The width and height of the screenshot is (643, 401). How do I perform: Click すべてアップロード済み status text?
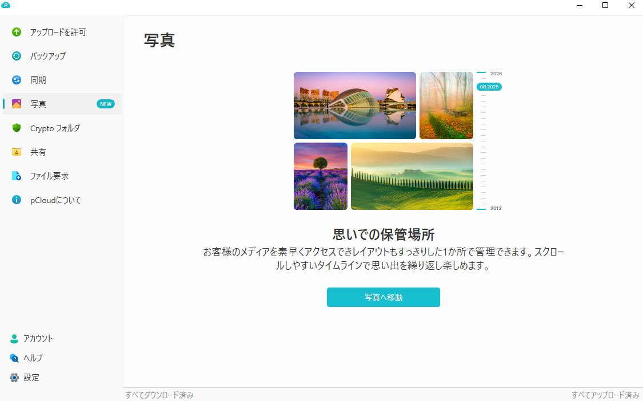606,395
